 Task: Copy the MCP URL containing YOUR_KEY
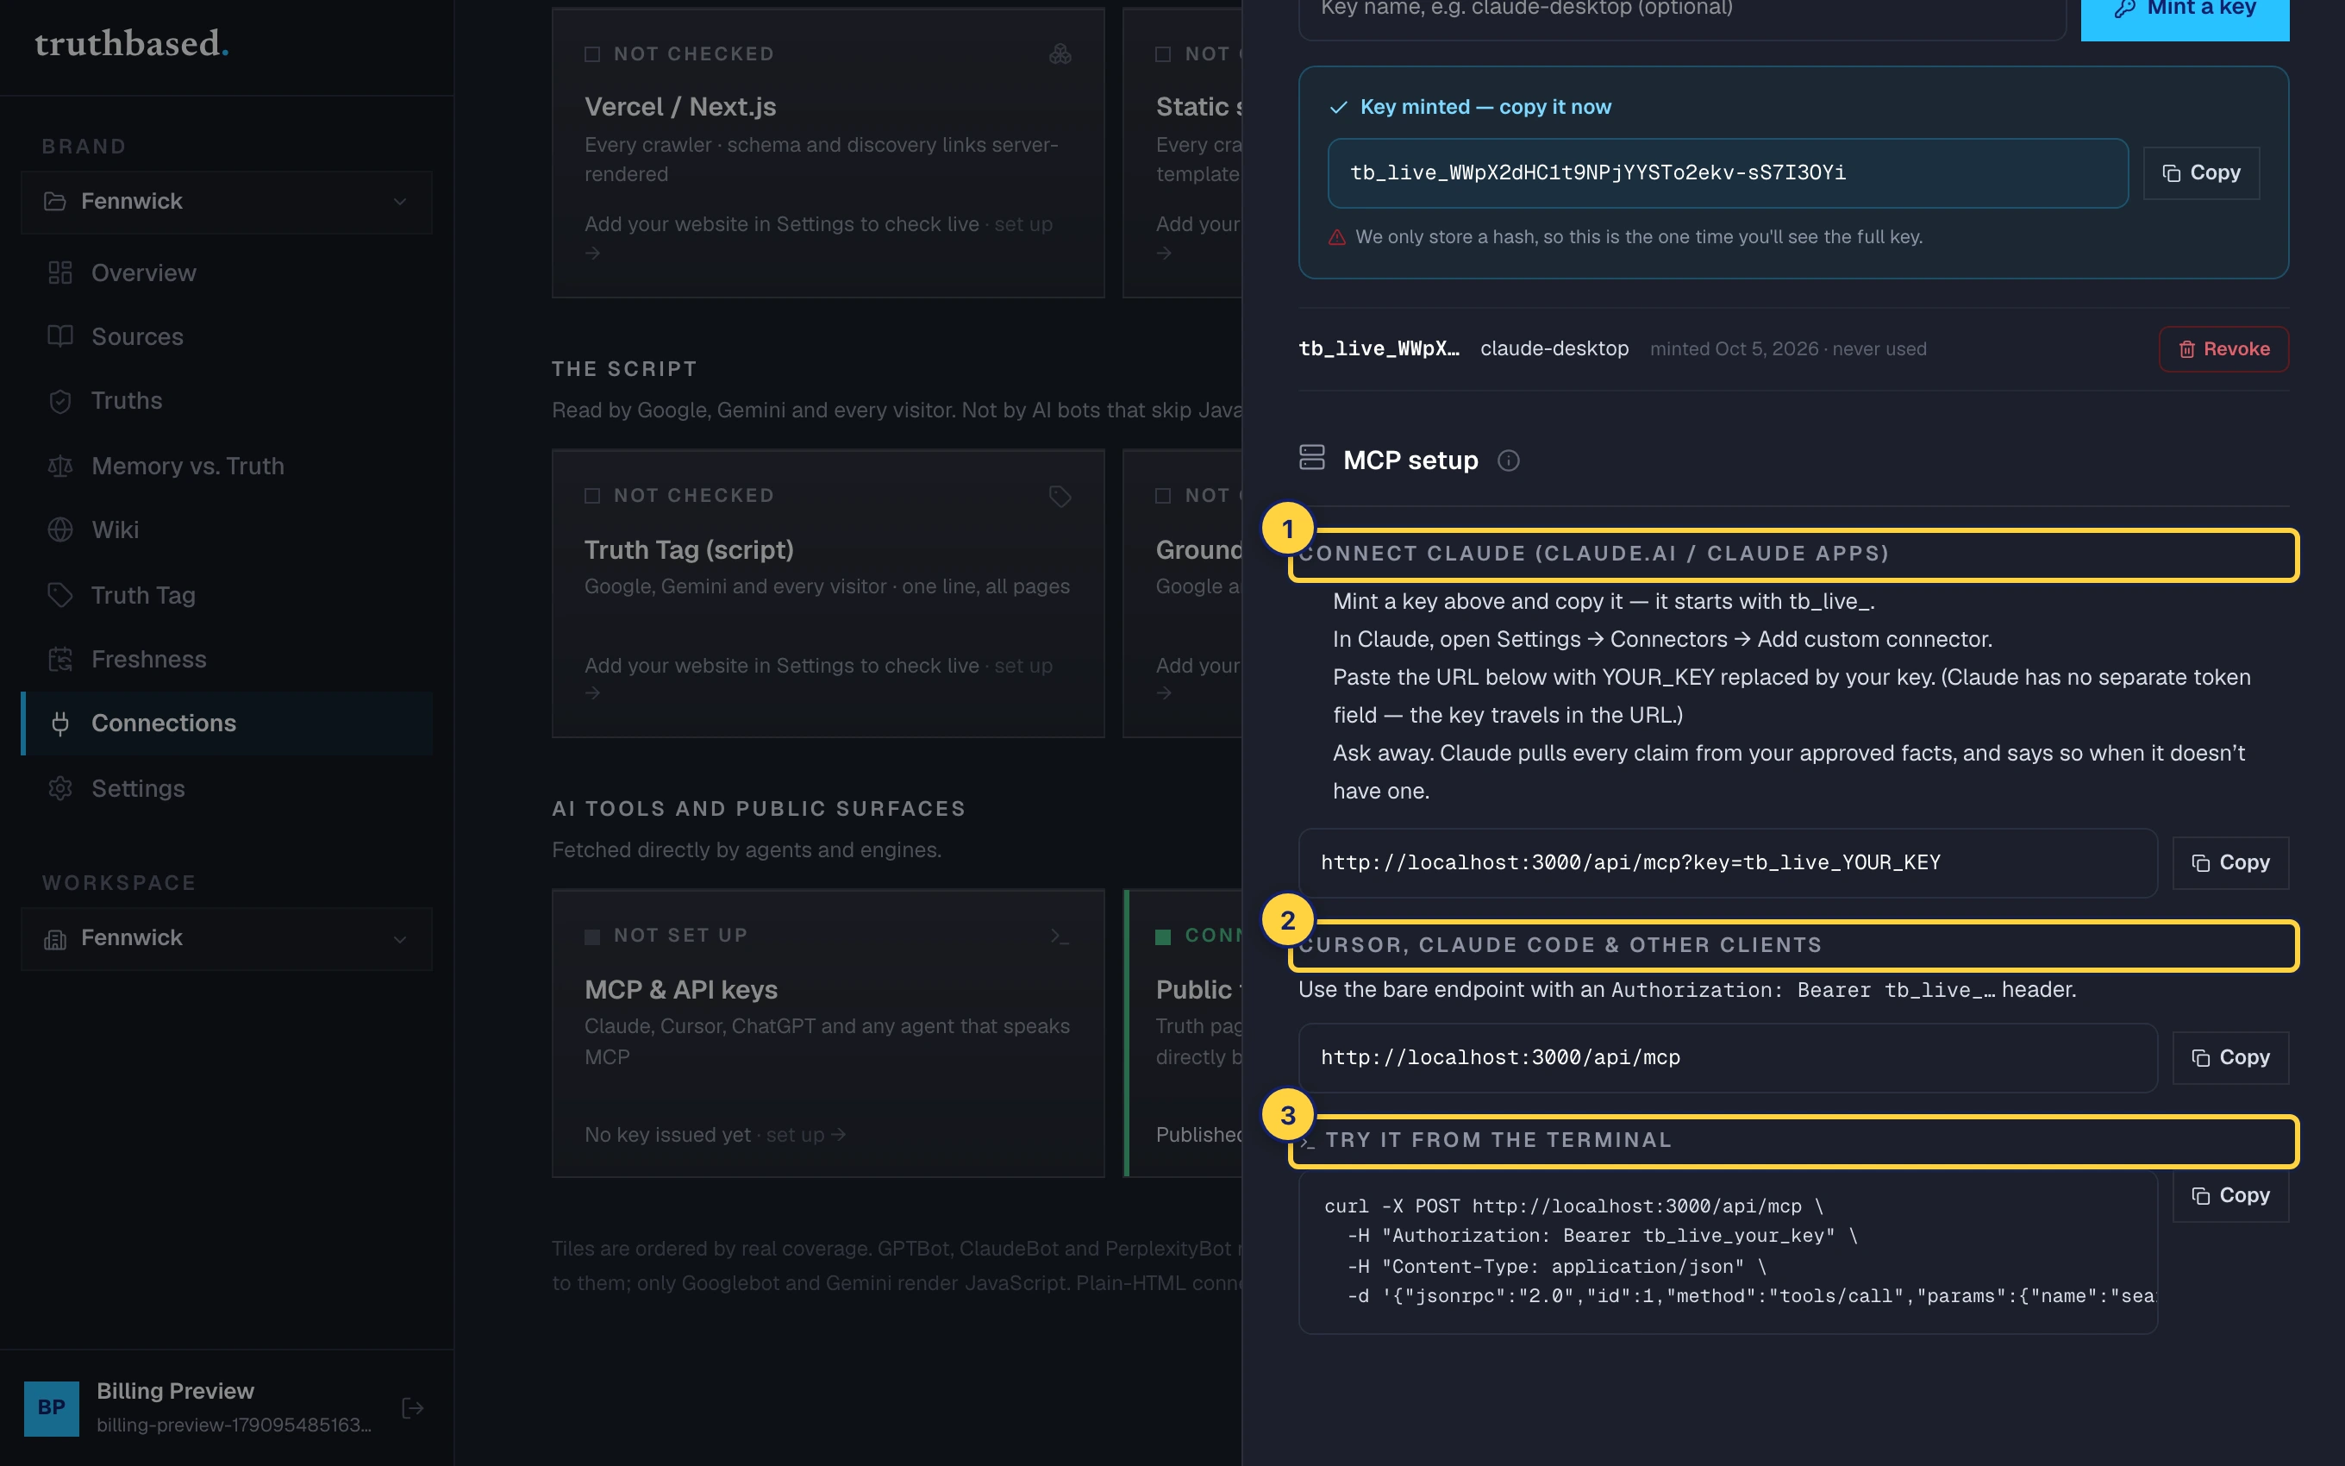[2230, 863]
